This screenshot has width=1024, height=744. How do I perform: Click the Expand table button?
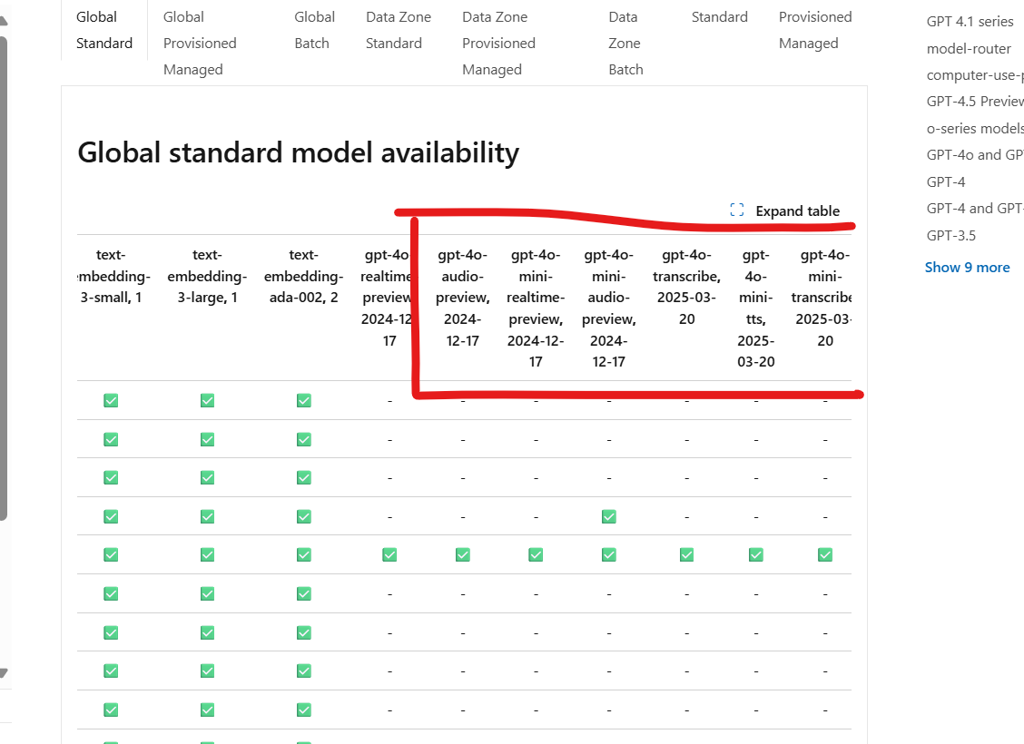pos(784,210)
